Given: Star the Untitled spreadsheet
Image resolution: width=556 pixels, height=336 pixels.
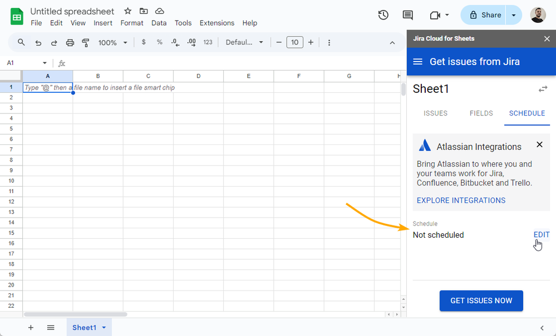Looking at the screenshot, I should coord(127,11).
